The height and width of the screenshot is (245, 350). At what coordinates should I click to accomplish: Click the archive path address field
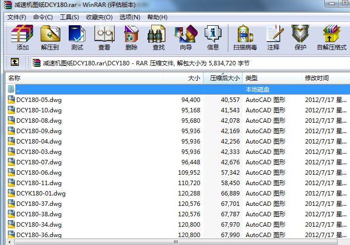(x=190, y=63)
